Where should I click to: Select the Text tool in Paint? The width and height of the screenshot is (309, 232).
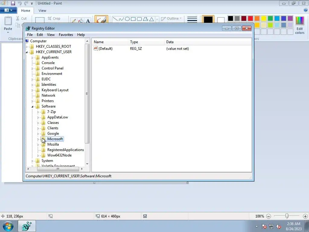[x=88, y=21]
